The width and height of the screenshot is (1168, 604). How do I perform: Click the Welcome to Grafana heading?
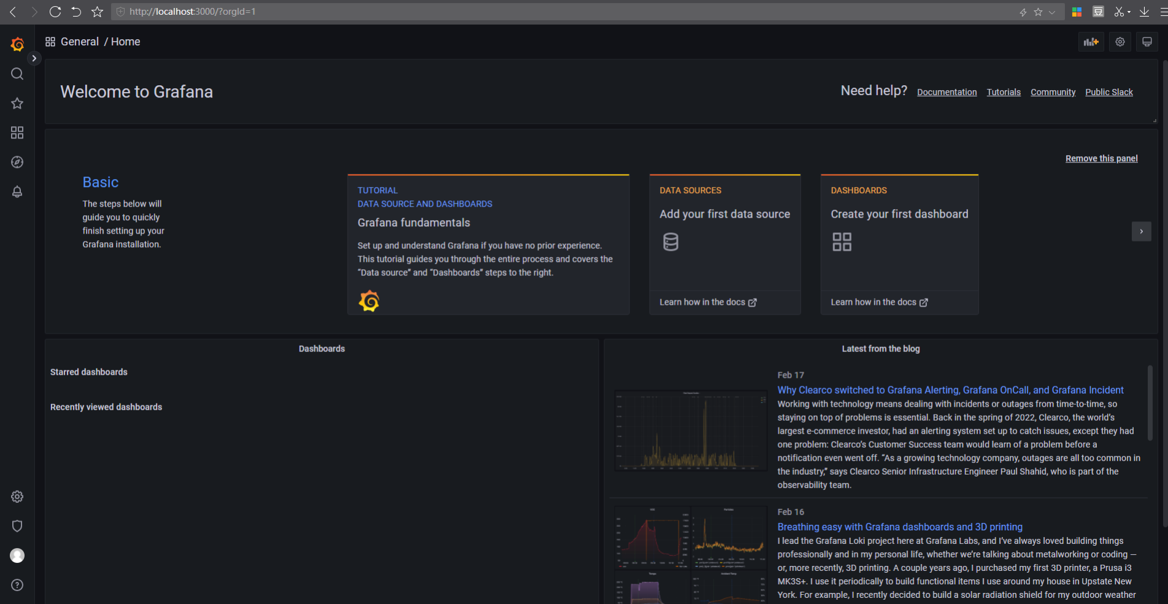[137, 92]
